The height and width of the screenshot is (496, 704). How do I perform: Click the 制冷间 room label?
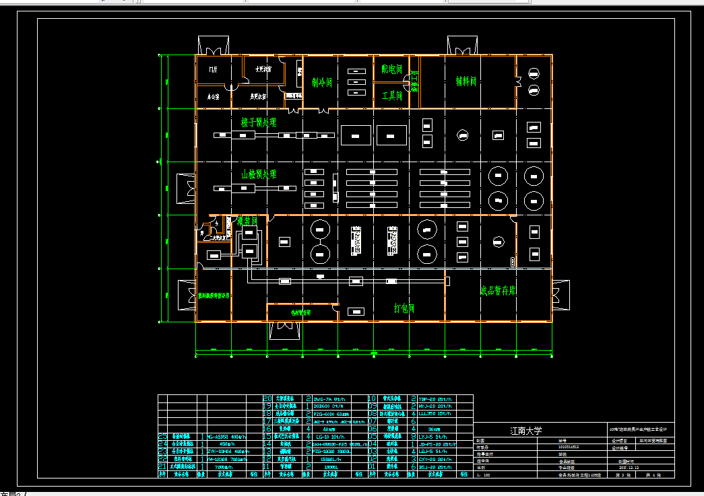point(322,83)
